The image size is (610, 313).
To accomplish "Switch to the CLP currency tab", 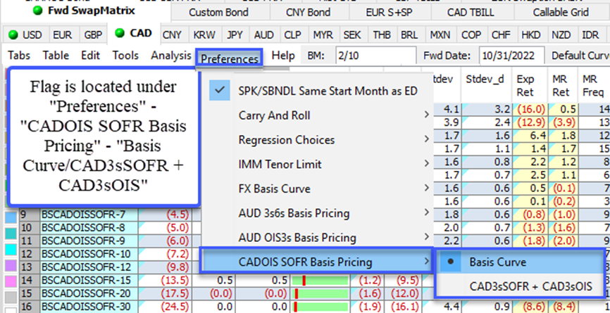I will (x=292, y=35).
